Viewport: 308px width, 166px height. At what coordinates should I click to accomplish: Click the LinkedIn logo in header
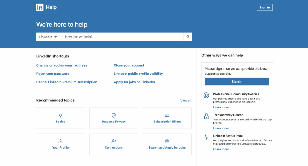click(40, 7)
